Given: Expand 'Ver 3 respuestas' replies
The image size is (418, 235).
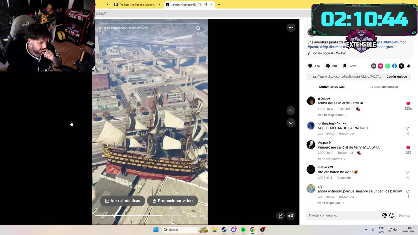Looking at the screenshot, I should coord(332,159).
